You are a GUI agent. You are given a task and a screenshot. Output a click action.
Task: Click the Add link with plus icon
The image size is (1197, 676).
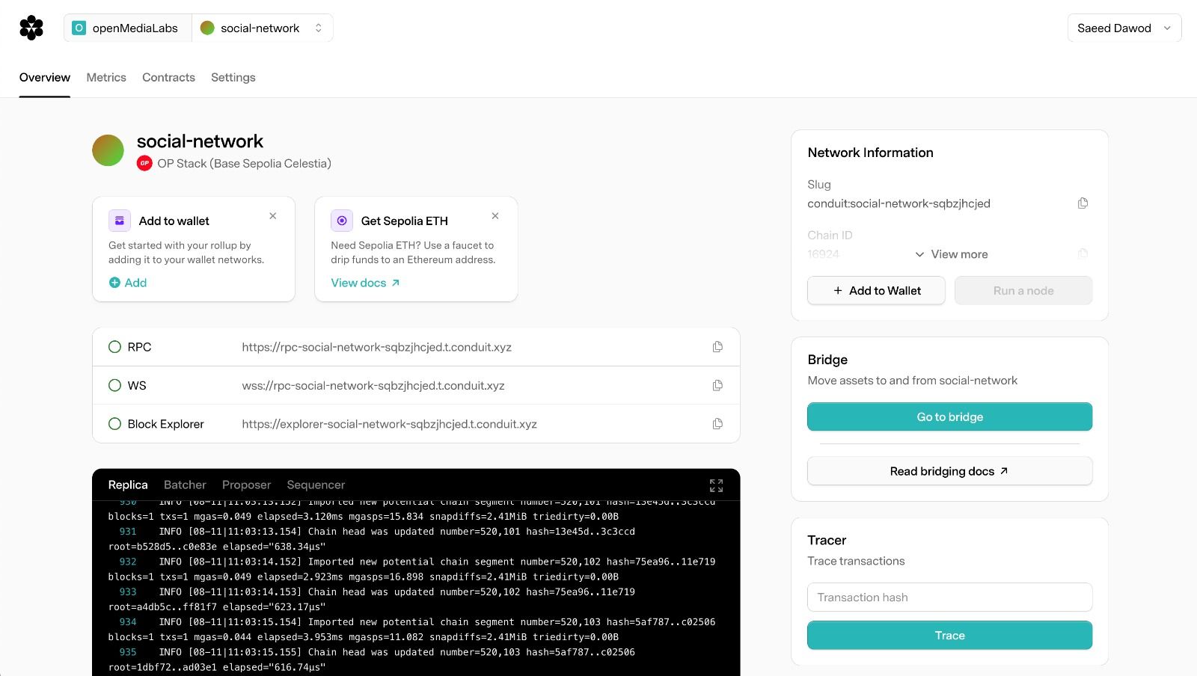click(x=128, y=283)
